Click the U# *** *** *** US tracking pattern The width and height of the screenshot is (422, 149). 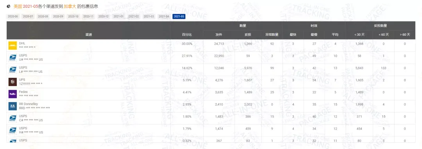pyautogui.click(x=31, y=60)
